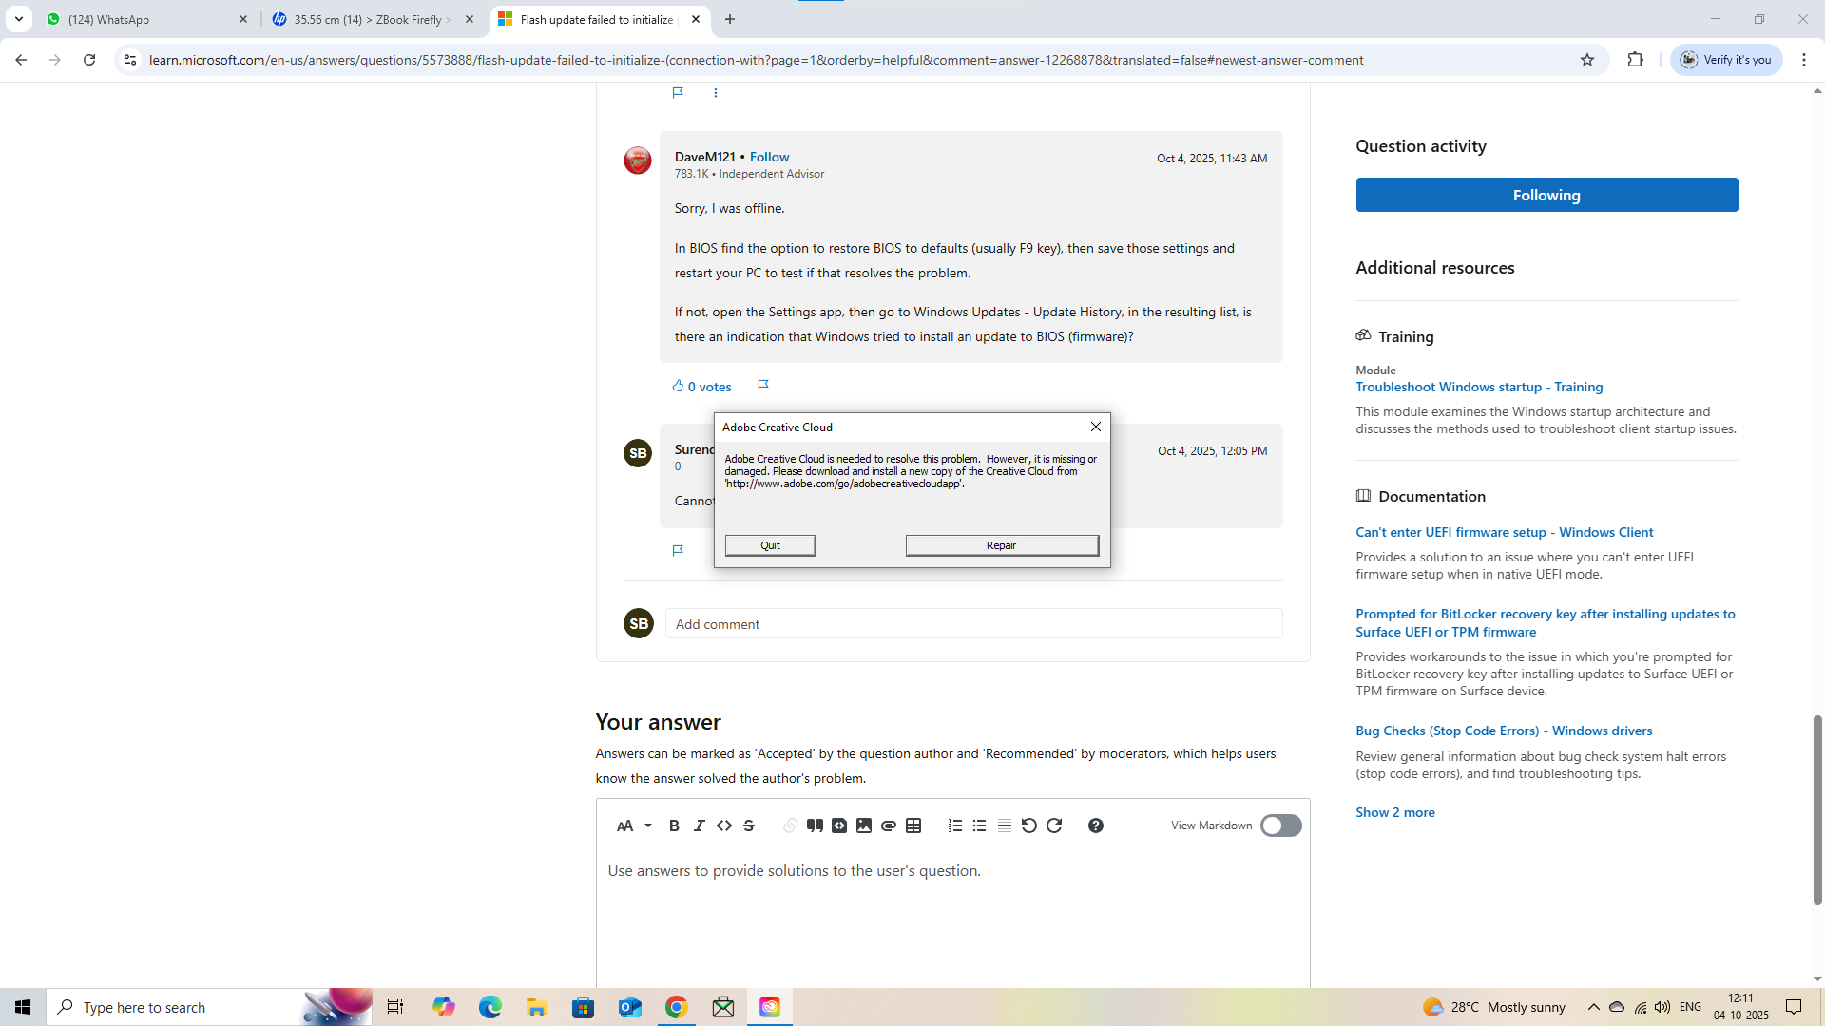Apply strikethrough formatting in editor
The width and height of the screenshot is (1825, 1026).
(x=749, y=826)
